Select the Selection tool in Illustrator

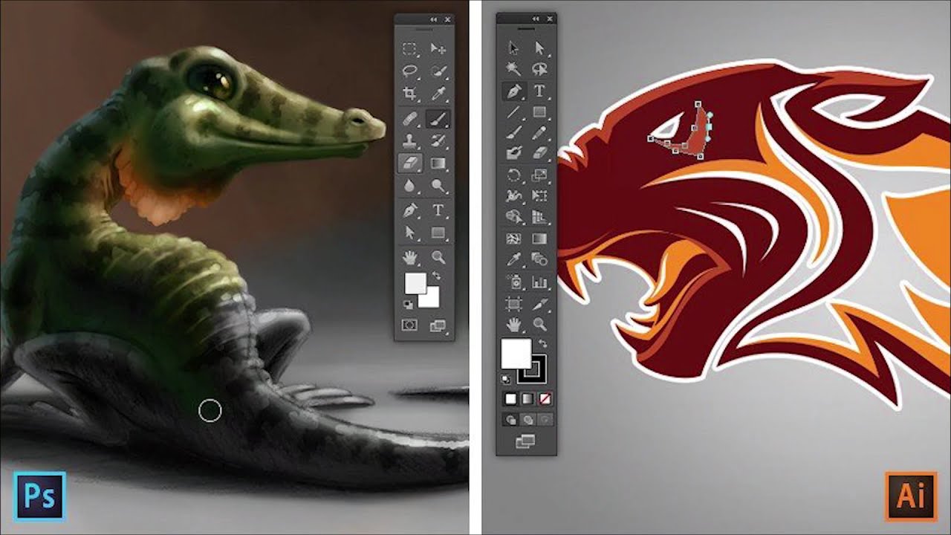point(513,48)
